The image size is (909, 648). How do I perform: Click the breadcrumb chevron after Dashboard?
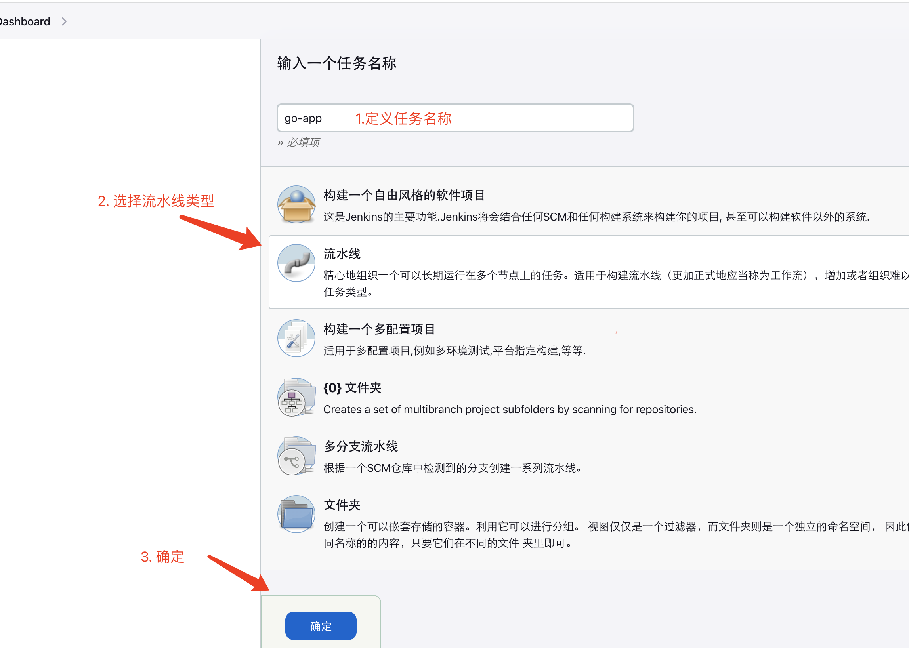(x=64, y=21)
